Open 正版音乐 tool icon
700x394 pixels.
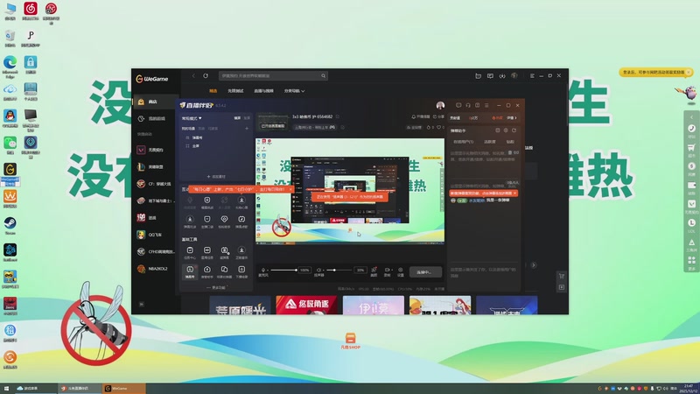pyautogui.click(x=241, y=252)
